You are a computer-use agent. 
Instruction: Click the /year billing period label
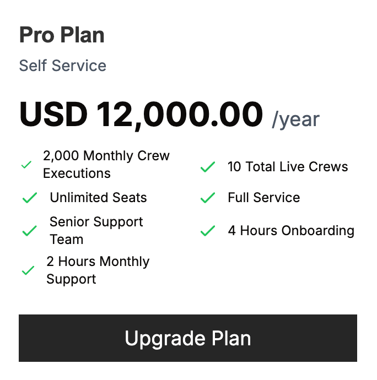point(295,119)
